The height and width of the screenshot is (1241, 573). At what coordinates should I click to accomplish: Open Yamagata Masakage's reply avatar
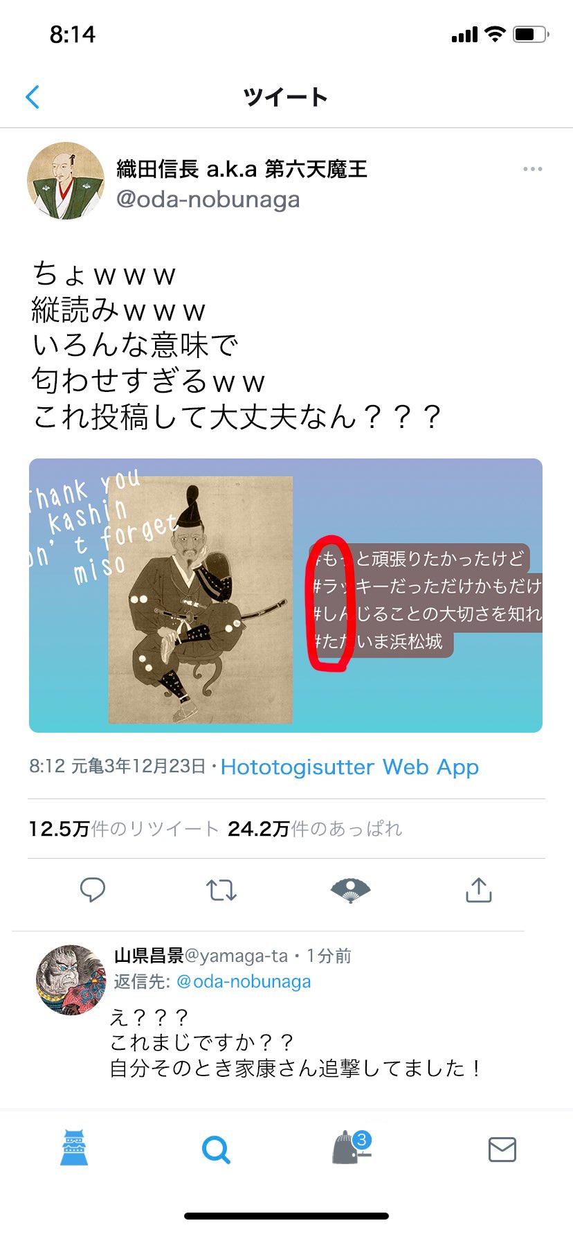tap(71, 980)
